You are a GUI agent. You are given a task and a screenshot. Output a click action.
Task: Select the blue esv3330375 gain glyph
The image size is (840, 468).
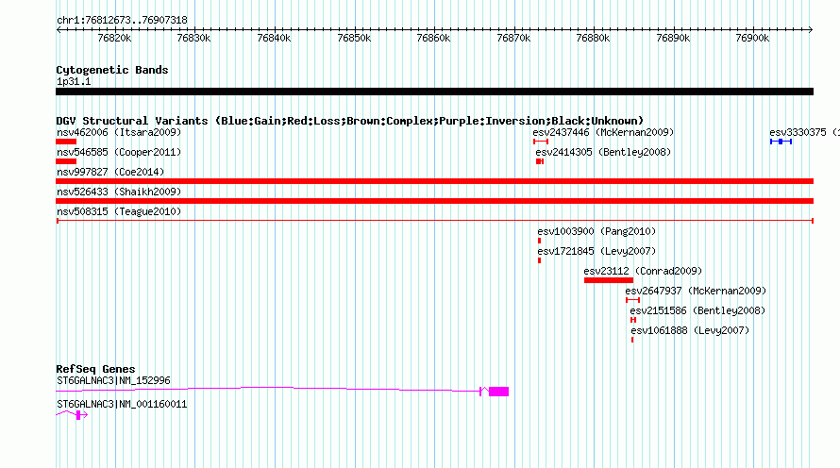click(x=781, y=142)
